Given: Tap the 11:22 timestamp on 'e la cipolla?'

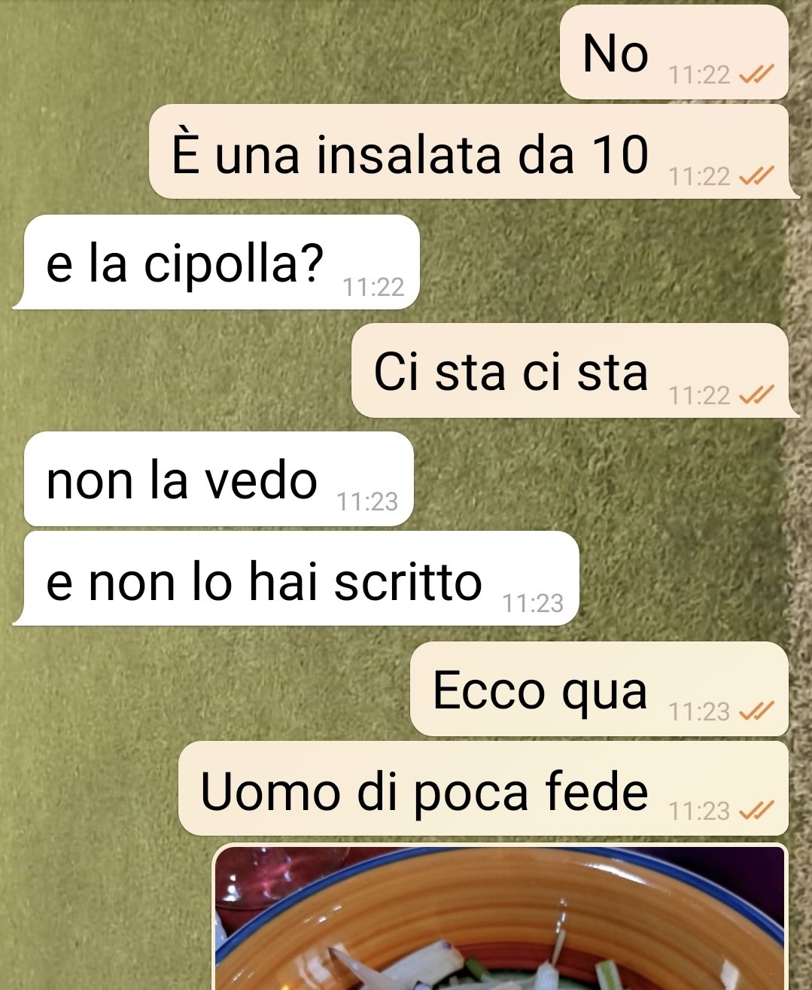Looking at the screenshot, I should coord(373,287).
